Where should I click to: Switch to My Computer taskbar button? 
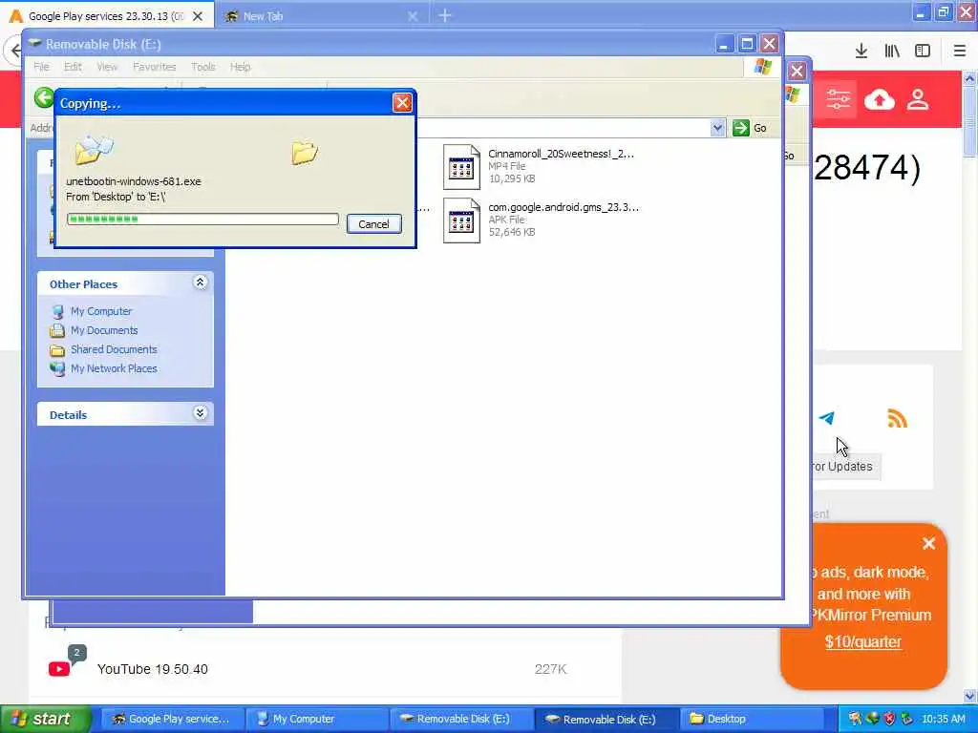point(317,719)
